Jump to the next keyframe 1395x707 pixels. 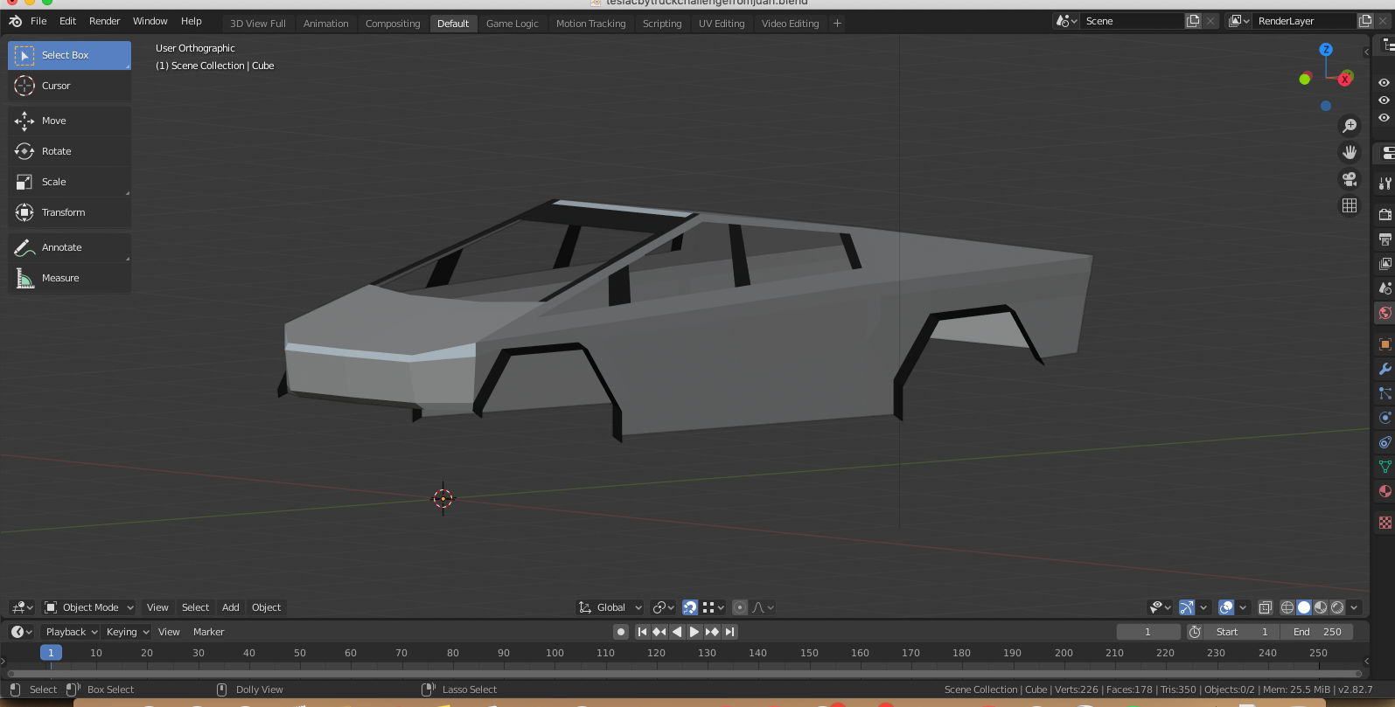(x=712, y=632)
